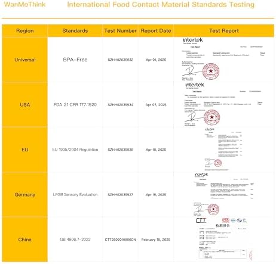
Task: Click the USA region cell
Action: coord(25,105)
